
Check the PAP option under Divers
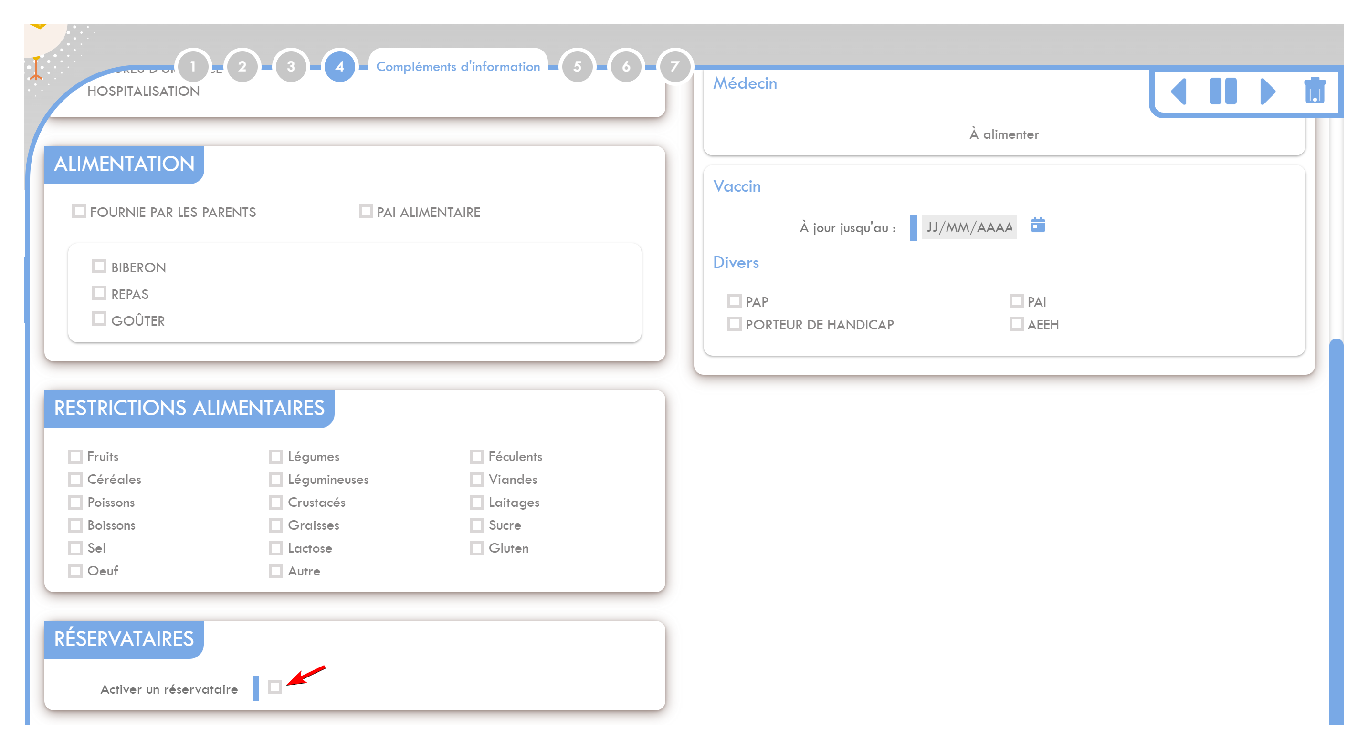coord(735,301)
